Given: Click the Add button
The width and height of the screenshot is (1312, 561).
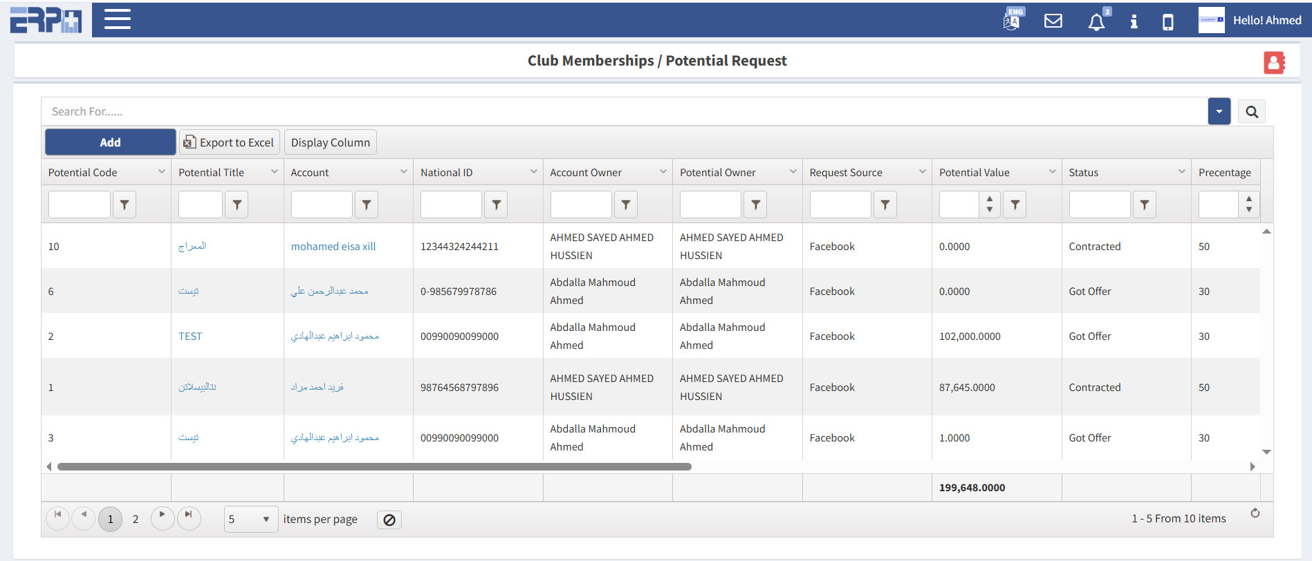Looking at the screenshot, I should (110, 142).
